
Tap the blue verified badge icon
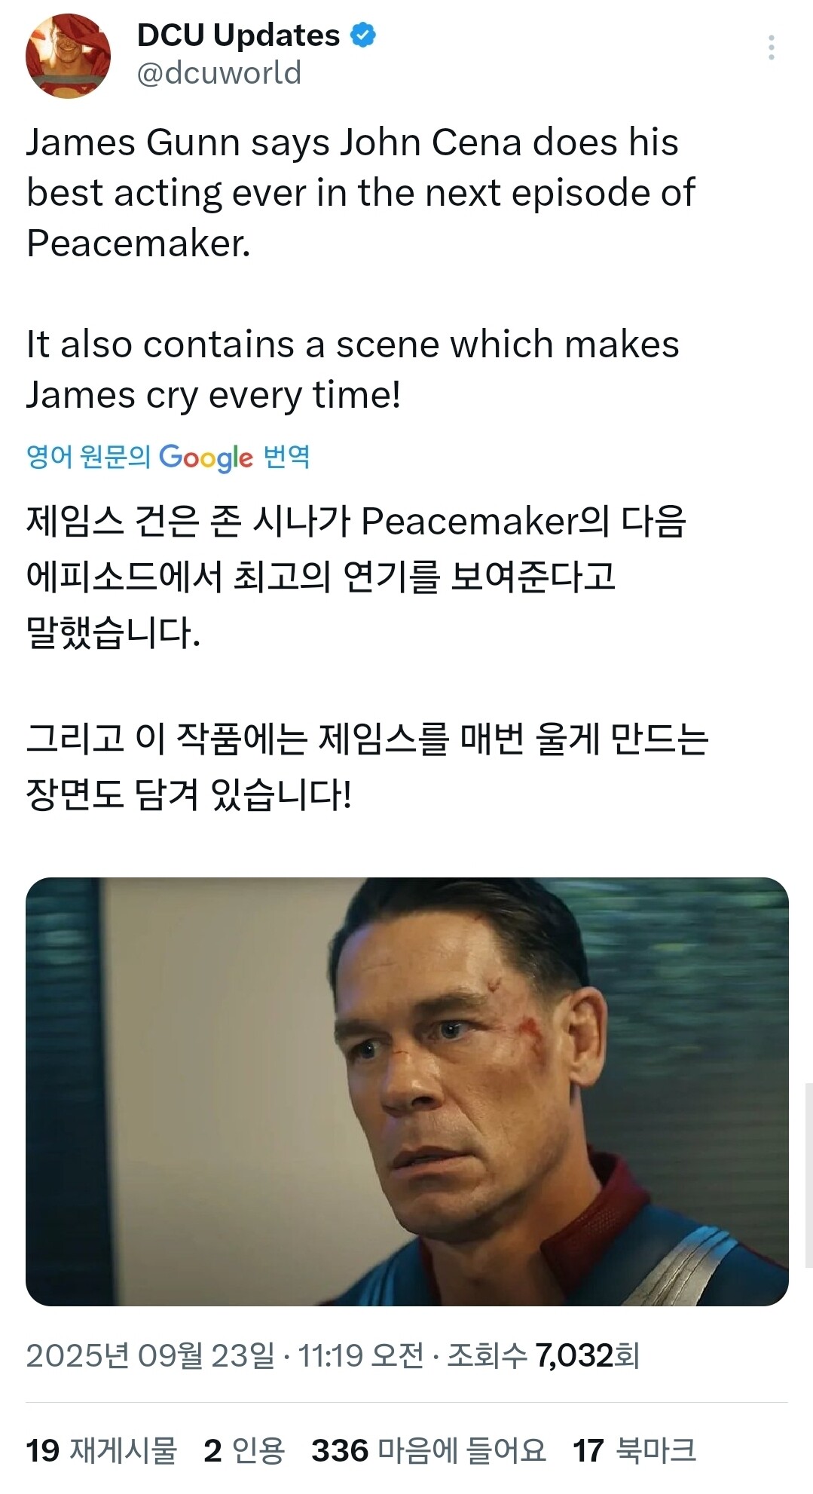(363, 35)
